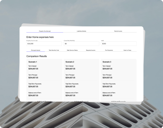Image resolution: width=163 pixels, height=128 pixels.
Task: Open the Liabilities (Debts) tab
Action: 81,31
